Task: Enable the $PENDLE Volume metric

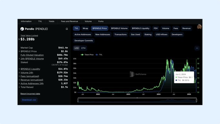Action: (119, 28)
